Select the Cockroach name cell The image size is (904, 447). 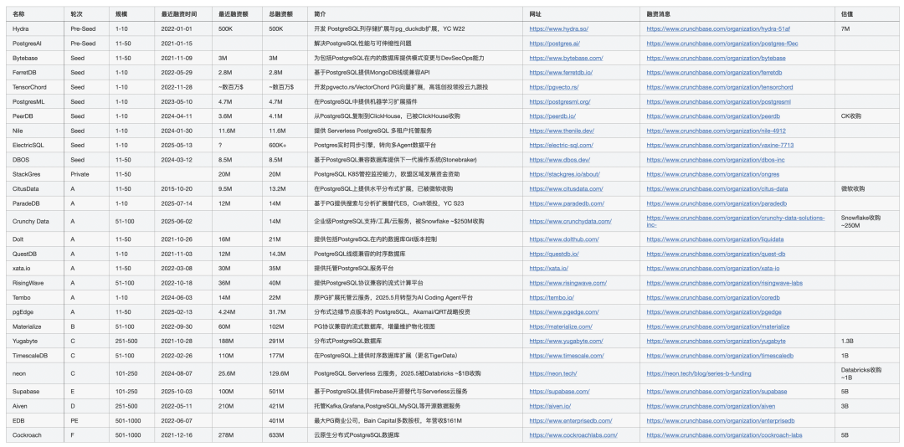click(34, 435)
